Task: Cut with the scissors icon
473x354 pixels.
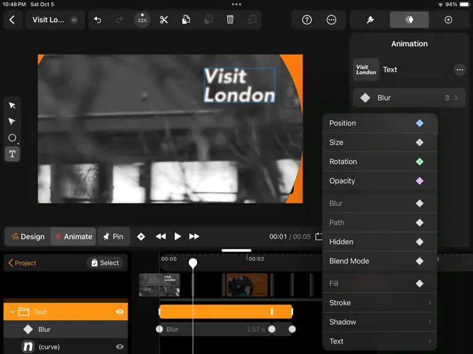Action: point(164,20)
